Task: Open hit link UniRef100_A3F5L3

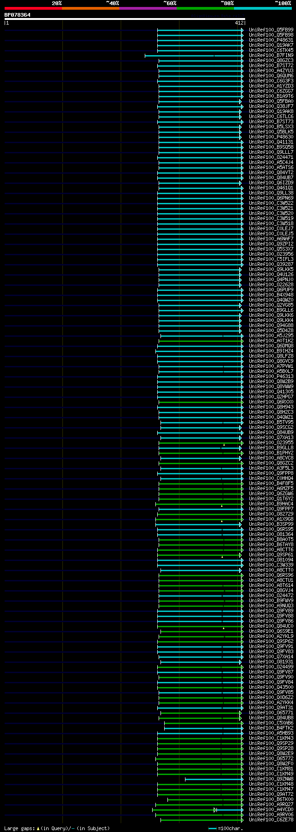Action: coord(271,468)
